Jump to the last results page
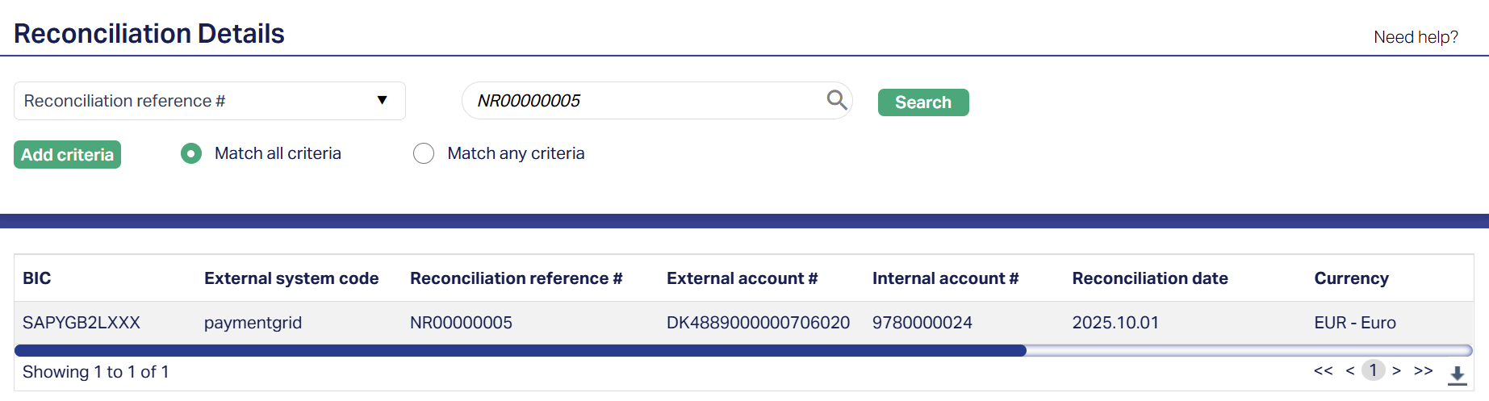The height and width of the screenshot is (401, 1489). [1423, 371]
